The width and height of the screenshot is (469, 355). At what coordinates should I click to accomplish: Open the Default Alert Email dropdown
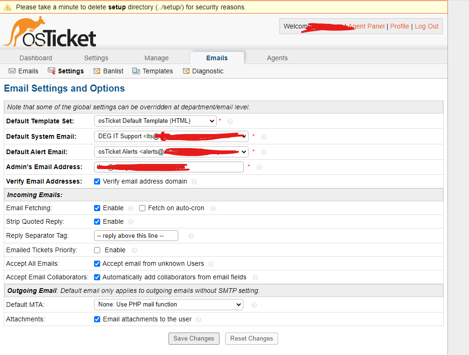pos(171,152)
